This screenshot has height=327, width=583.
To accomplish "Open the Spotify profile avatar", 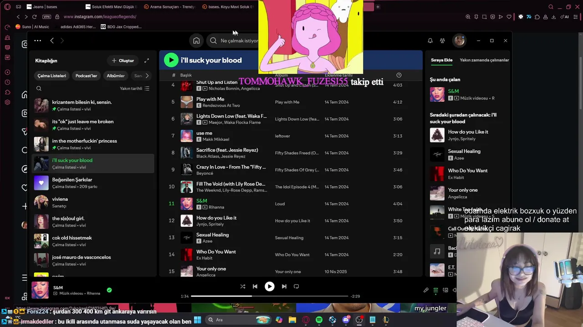I will (459, 40).
